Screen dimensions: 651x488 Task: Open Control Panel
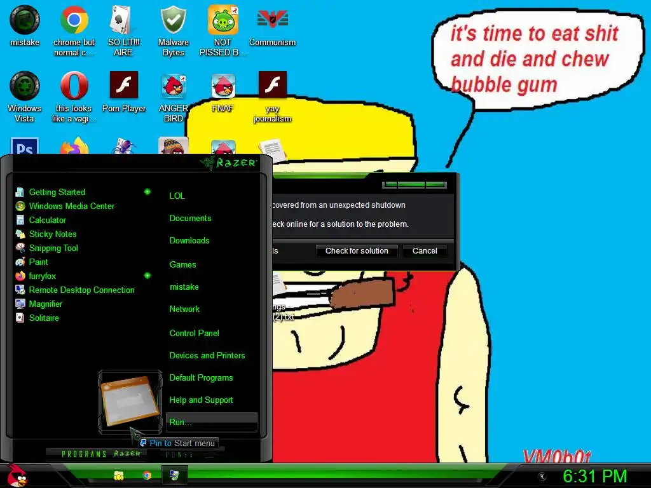point(194,333)
